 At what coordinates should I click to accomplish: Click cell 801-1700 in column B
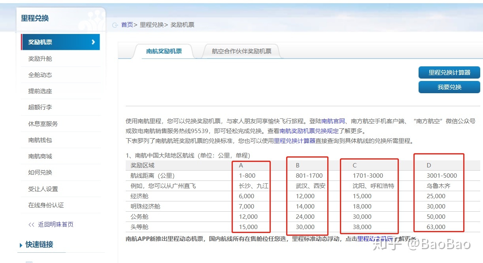point(309,175)
